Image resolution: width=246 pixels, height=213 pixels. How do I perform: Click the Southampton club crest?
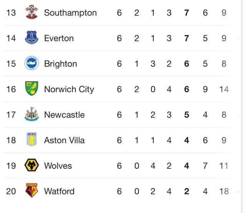click(x=32, y=12)
